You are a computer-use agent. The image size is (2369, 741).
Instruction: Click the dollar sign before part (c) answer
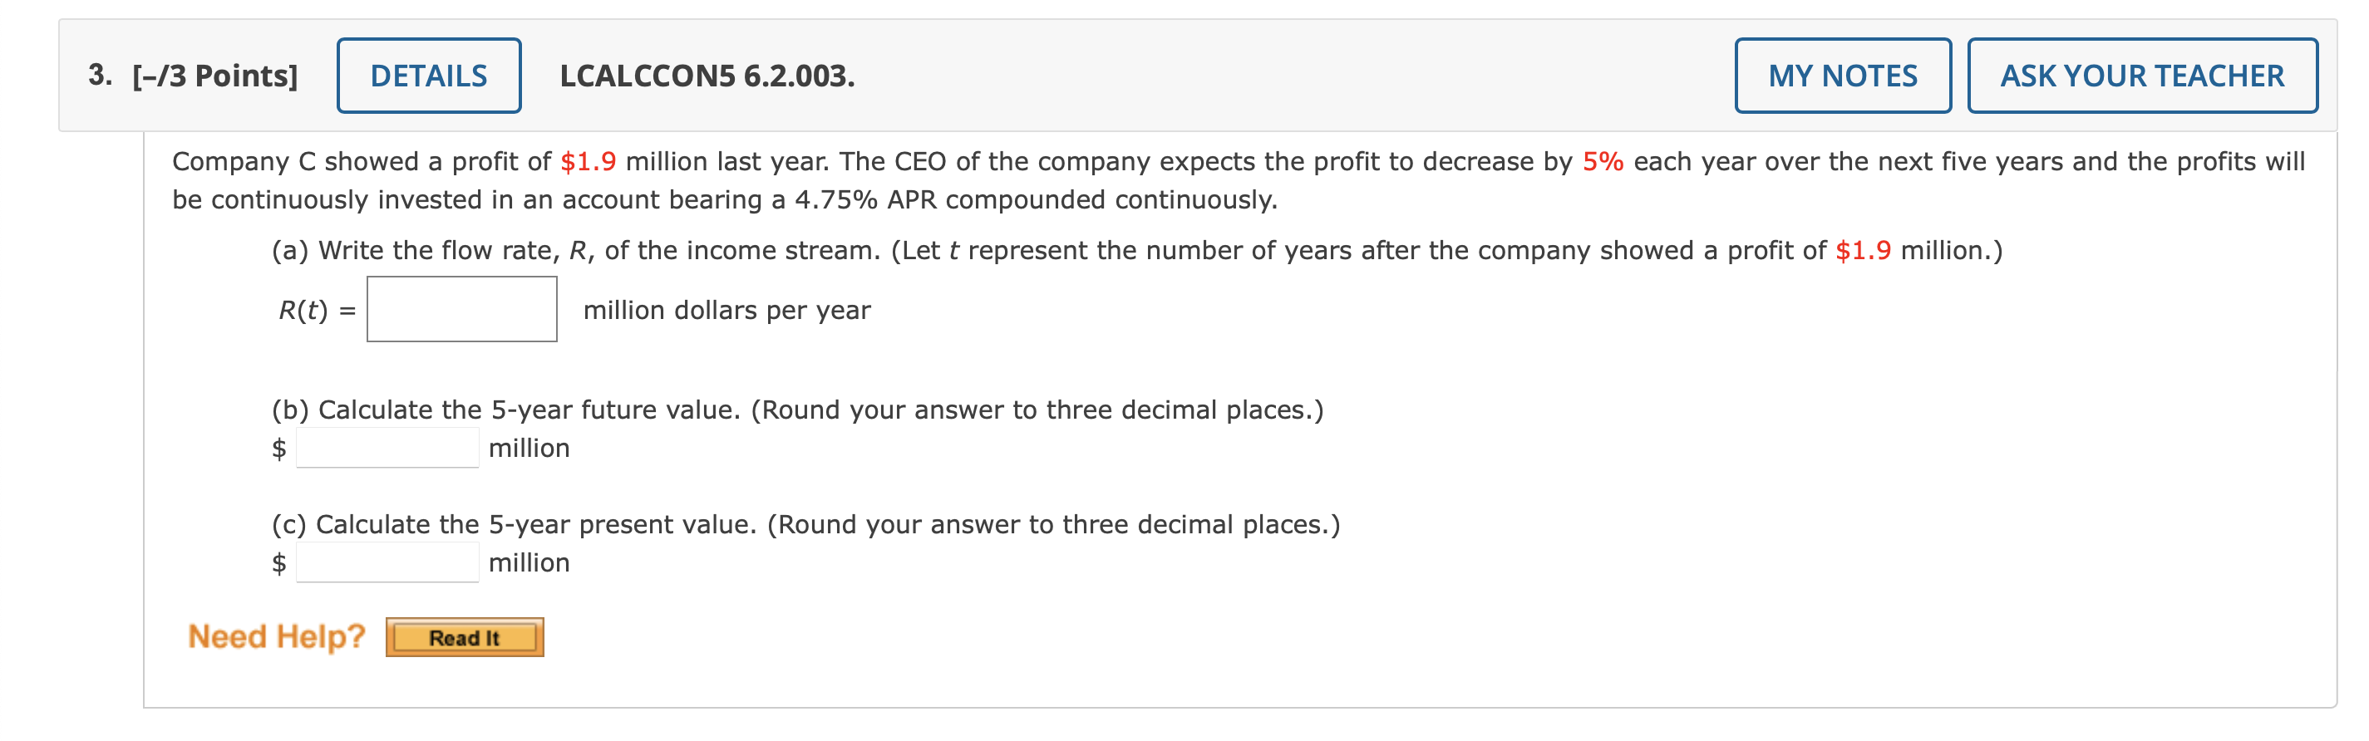coord(278,562)
